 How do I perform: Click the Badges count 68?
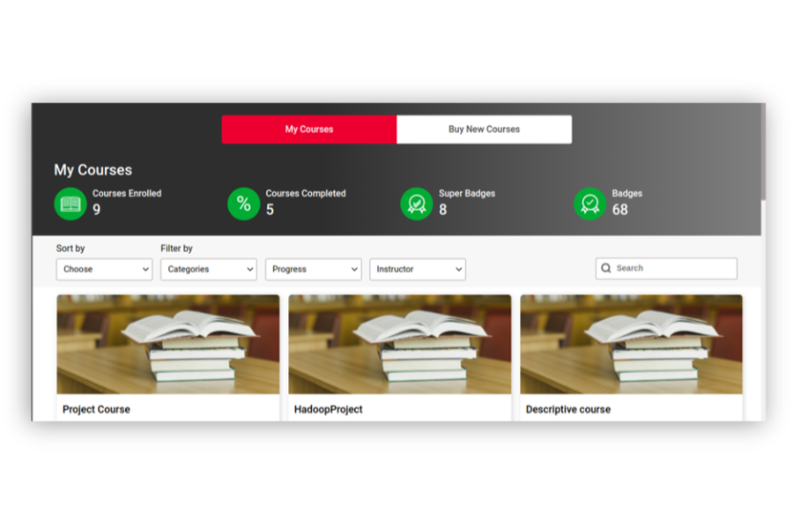tap(620, 210)
